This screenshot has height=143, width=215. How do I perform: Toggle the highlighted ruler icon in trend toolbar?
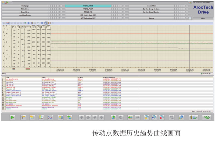click(46, 23)
